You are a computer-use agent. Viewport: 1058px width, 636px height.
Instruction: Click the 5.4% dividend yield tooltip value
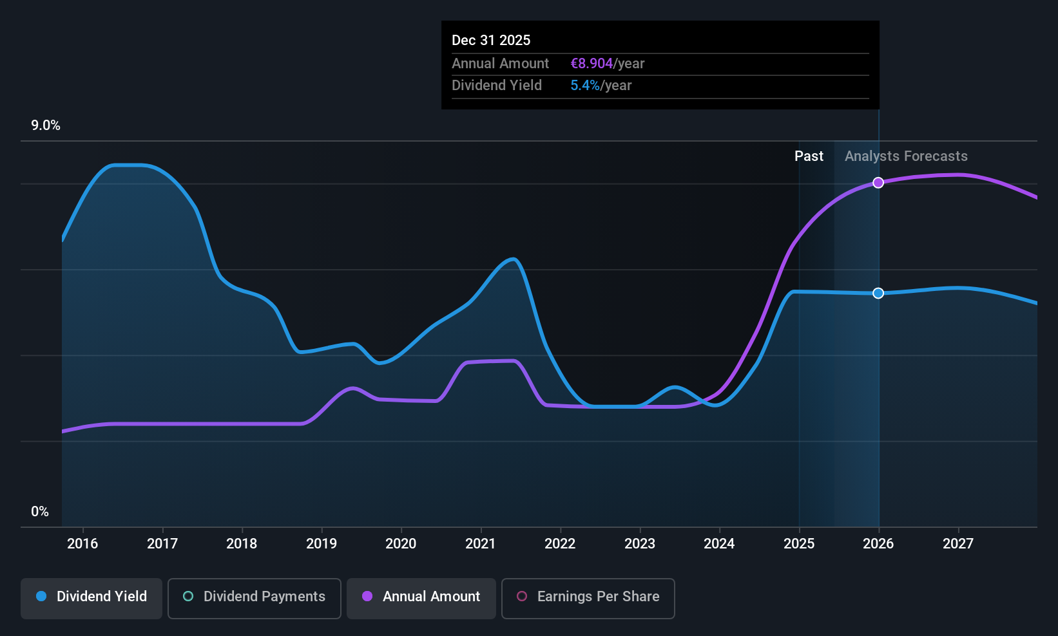coord(585,86)
